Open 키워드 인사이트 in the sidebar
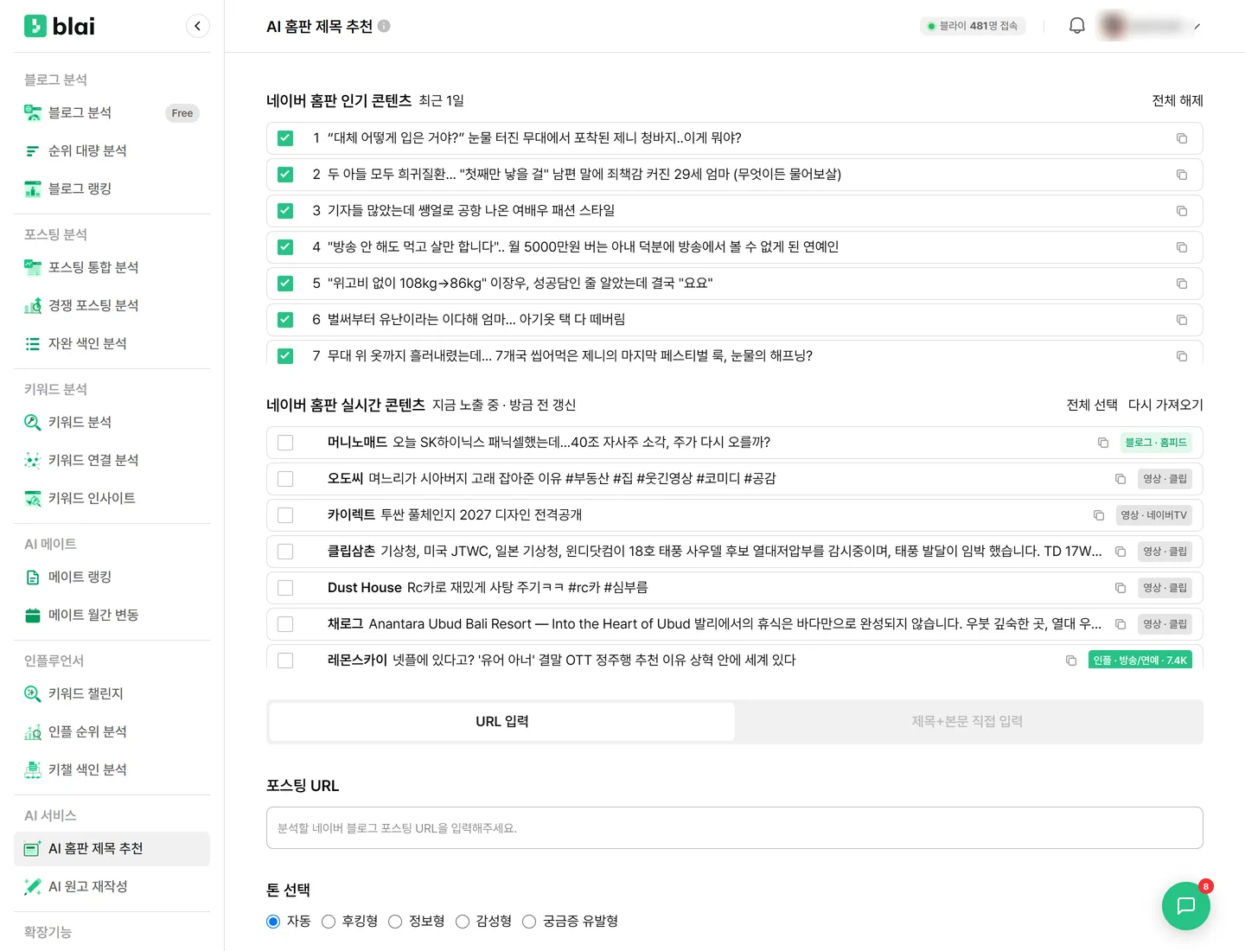This screenshot has width=1245, height=951. (x=112, y=498)
